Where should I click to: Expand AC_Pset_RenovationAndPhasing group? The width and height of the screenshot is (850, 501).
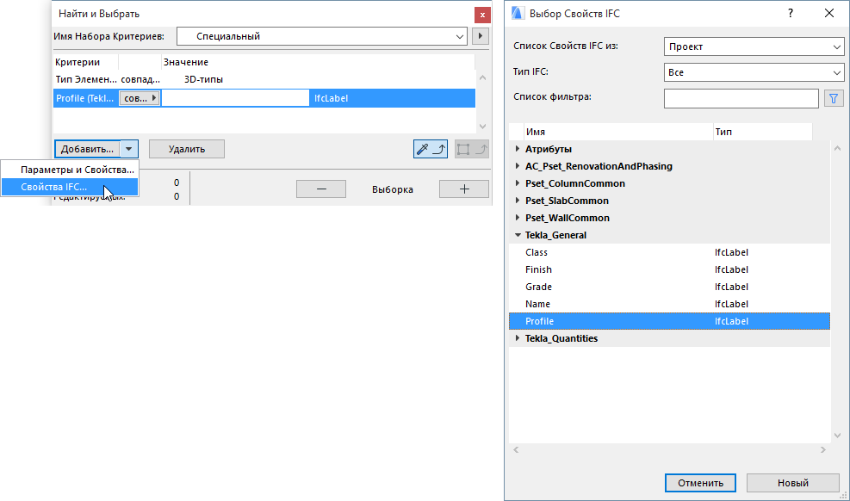coord(518,166)
